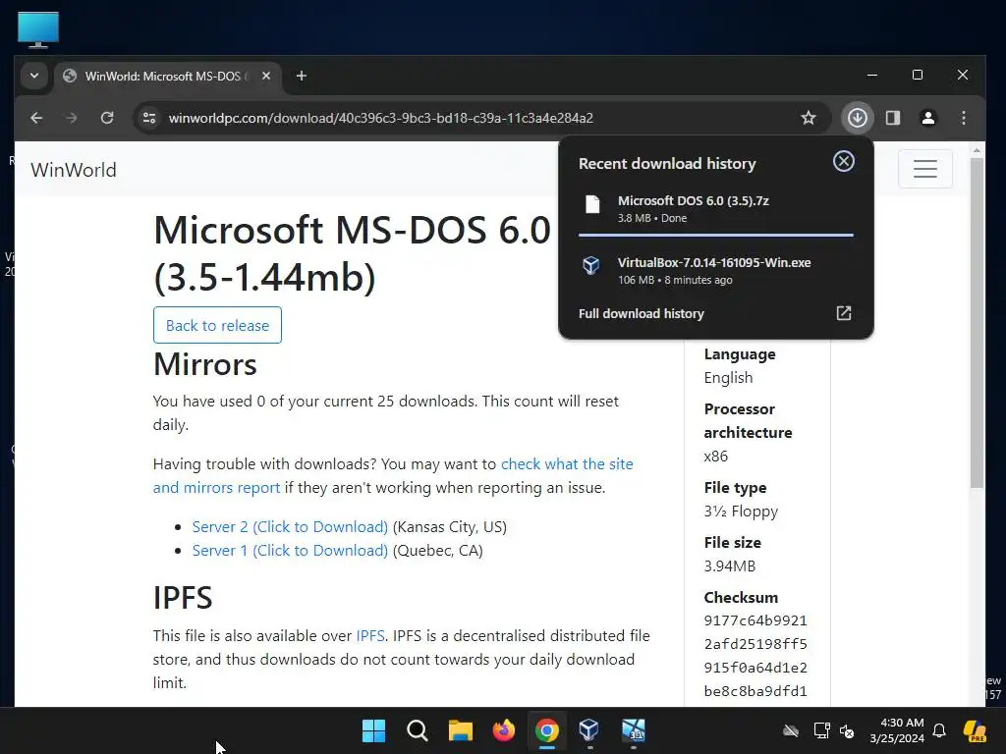The image size is (1006, 754).
Task: Reload the WinWorld page
Action: (107, 118)
